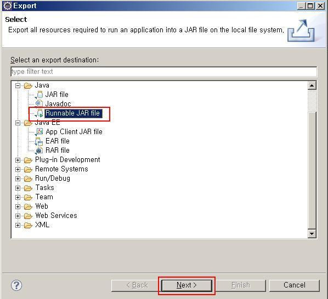The height and width of the screenshot is (299, 328).
Task: Click the scroll down arrow of the tree
Action: point(312,233)
